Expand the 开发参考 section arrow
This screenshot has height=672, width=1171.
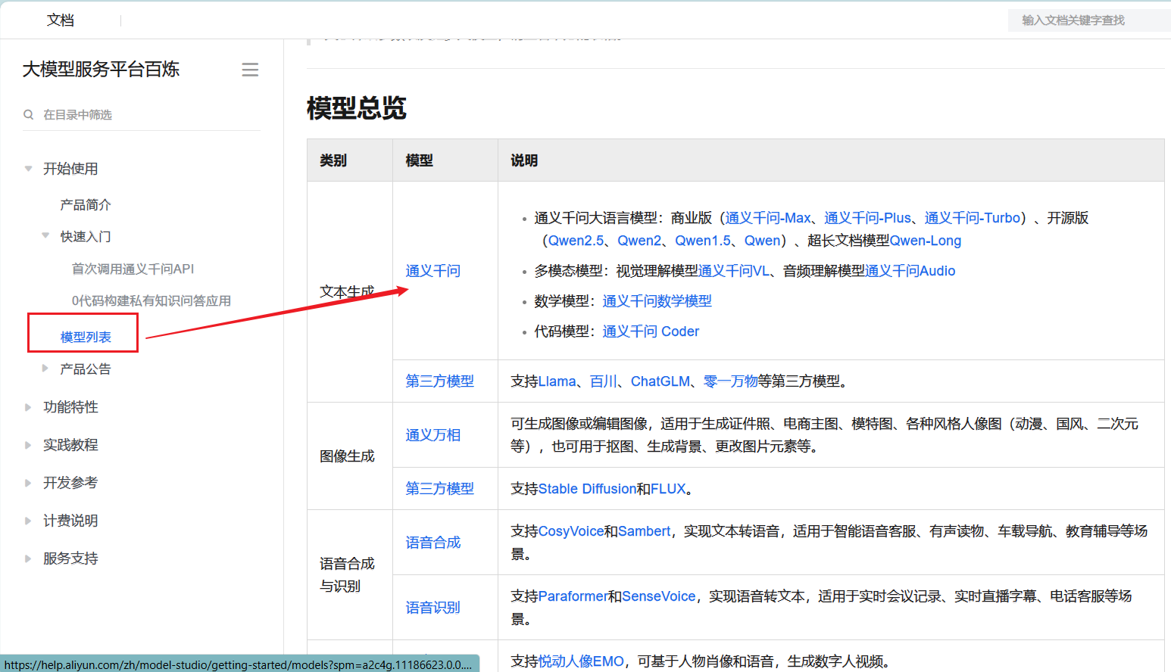[x=28, y=483]
